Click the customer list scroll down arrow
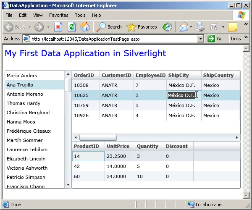The width and height of the screenshot is (252, 210). point(68,185)
